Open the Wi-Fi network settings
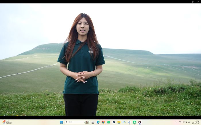201x125 pixels. coord(184,122)
